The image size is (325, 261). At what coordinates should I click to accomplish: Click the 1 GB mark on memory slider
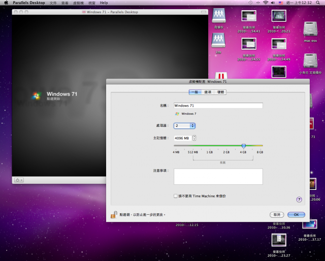coord(210,152)
